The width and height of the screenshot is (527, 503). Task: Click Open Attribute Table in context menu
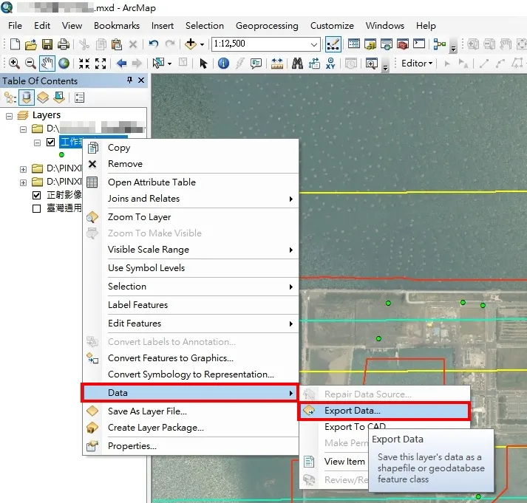(x=152, y=182)
